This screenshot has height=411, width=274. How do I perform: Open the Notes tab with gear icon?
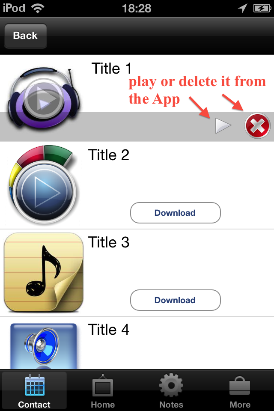coord(171,390)
